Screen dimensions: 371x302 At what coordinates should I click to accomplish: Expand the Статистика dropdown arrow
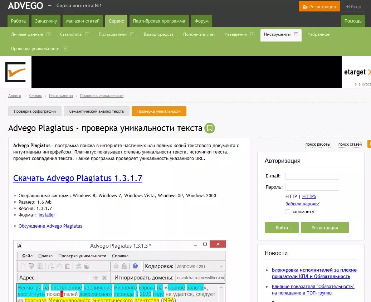tap(87, 34)
